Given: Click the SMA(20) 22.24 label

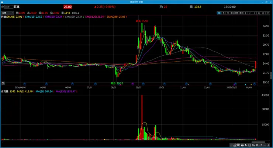Looking at the screenshot, I should (x=53, y=17).
